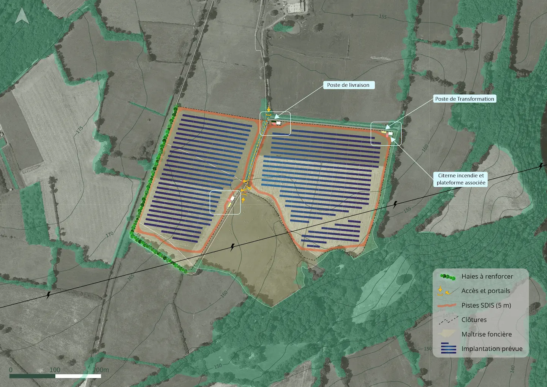Click the north arrow compass icon
This screenshot has height=387, width=547.
(x=22, y=16)
